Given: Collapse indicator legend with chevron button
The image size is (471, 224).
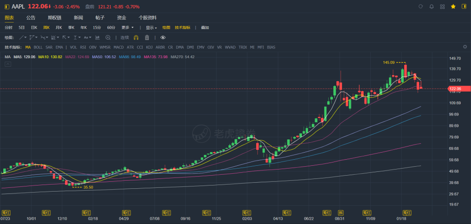Looking at the screenshot, I should pos(8,64).
